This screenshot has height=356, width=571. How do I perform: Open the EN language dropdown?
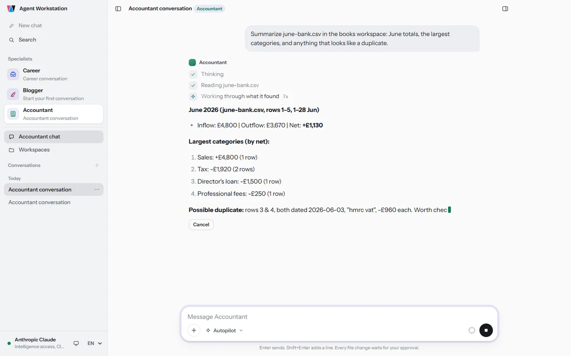pyautogui.click(x=95, y=343)
